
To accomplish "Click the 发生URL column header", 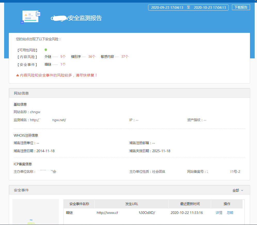I will [132, 204].
